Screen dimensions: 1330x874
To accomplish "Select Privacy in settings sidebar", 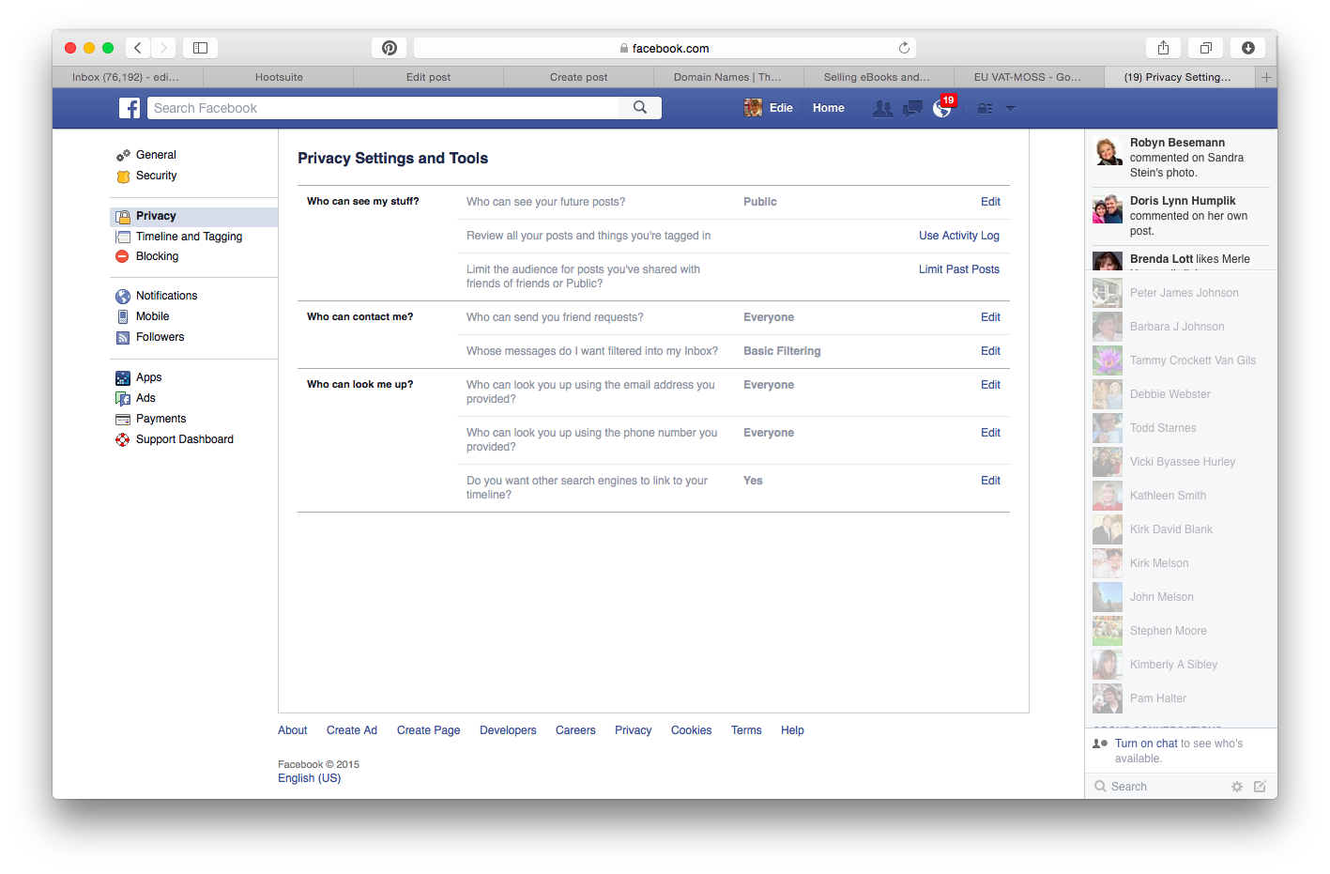I will point(193,216).
